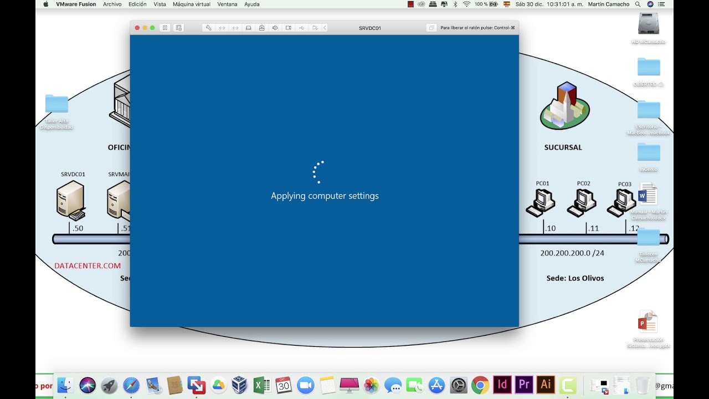
Task: Open VM settings wrench icon
Action: coord(209,28)
